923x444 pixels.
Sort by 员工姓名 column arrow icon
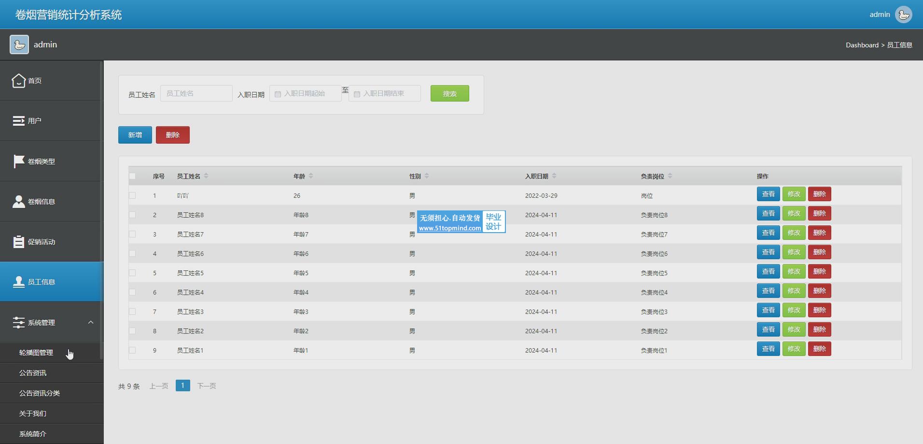pos(206,176)
